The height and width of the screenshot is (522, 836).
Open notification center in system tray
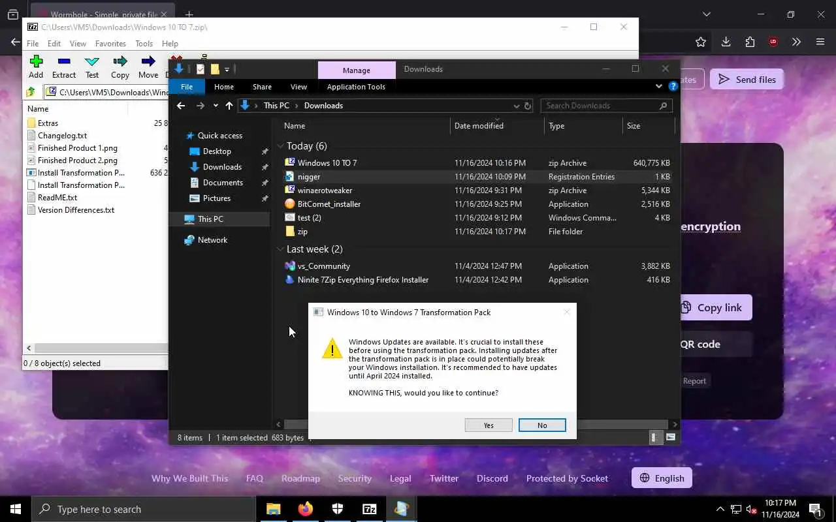click(815, 509)
